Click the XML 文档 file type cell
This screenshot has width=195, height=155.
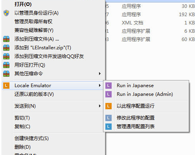point(132,23)
